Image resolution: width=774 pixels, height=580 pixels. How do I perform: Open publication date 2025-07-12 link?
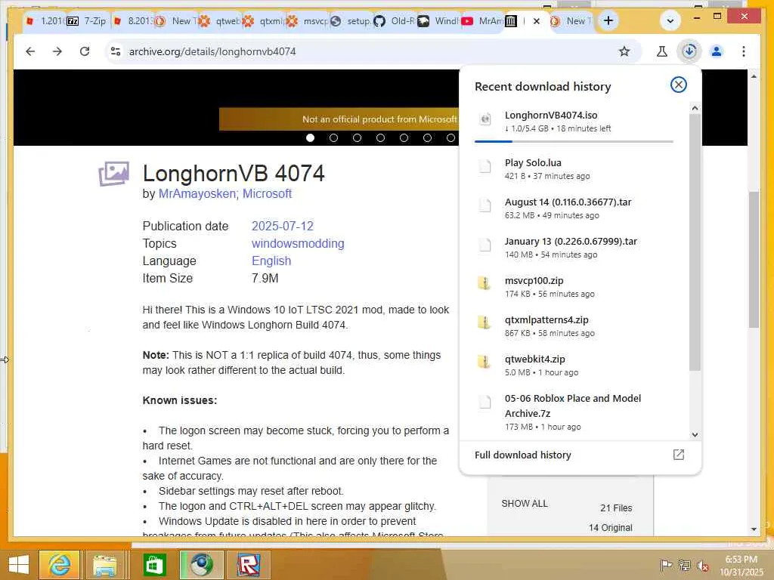[x=283, y=227]
